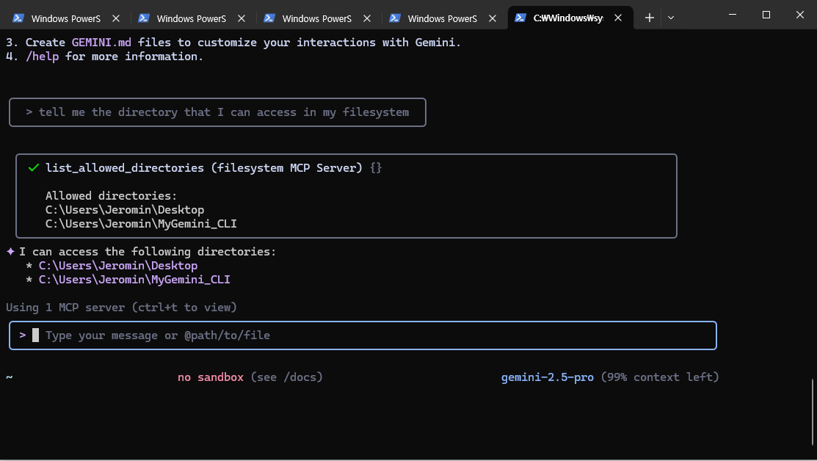Screen dimensions: 817x461
Task: Close the third Windows PowerShell tab
Action: 367,19
